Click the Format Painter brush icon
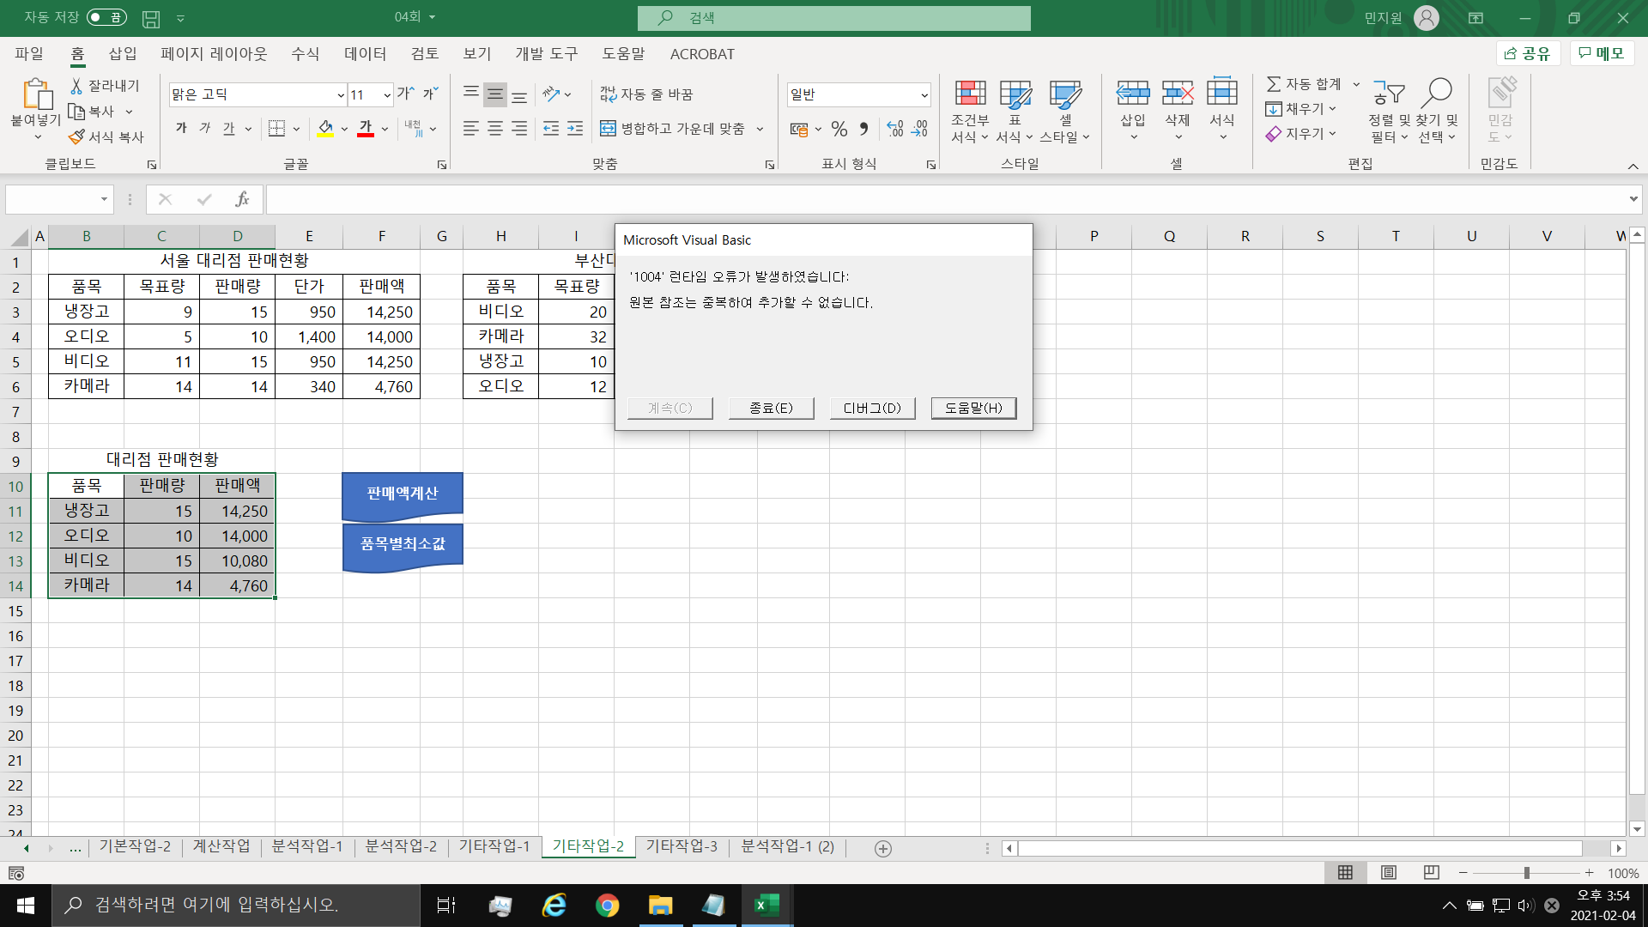Viewport: 1648px width, 927px height. (77, 136)
